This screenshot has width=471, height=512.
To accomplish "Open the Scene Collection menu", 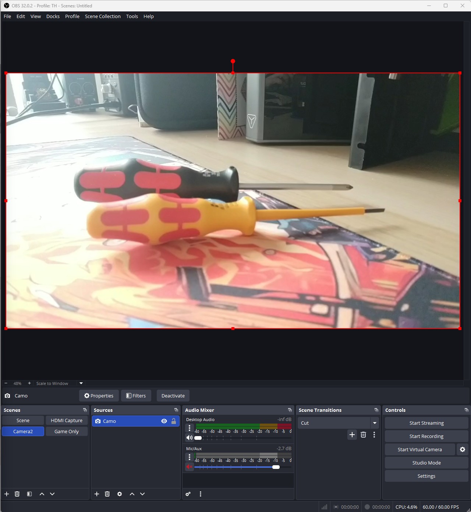I will coord(103,16).
